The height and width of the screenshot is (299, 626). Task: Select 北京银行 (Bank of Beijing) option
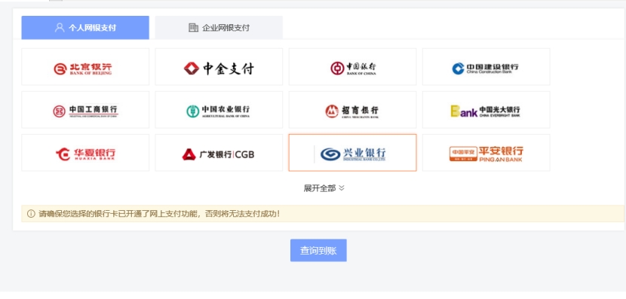85,67
